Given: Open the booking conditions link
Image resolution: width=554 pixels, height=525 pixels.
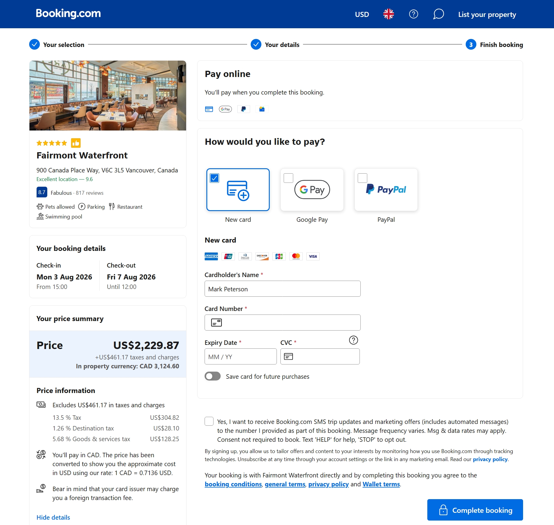Looking at the screenshot, I should tap(233, 484).
